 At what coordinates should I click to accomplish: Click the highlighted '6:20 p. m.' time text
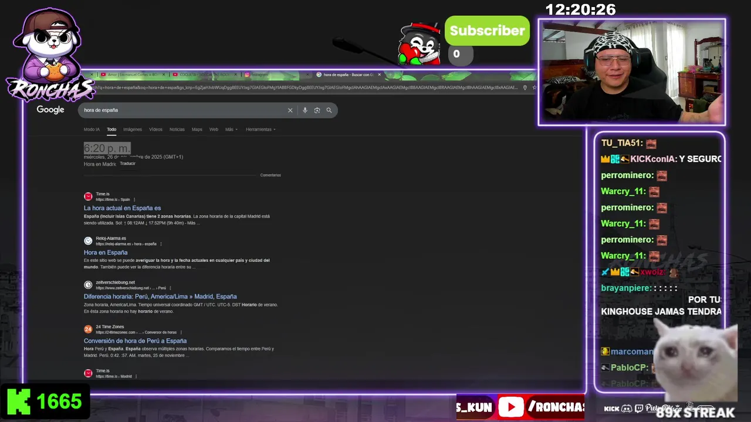point(107,148)
